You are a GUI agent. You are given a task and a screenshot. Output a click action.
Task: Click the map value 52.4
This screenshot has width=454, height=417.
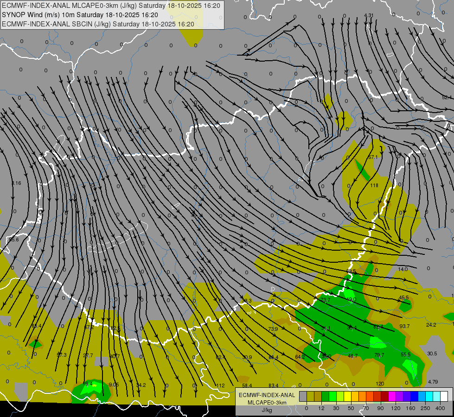(x=447, y=97)
